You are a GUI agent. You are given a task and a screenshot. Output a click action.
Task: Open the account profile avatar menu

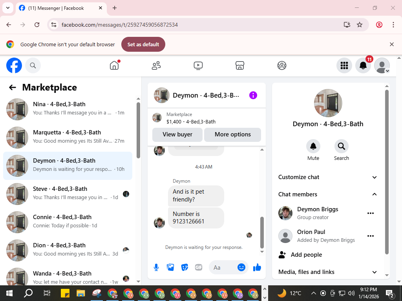pos(382,65)
